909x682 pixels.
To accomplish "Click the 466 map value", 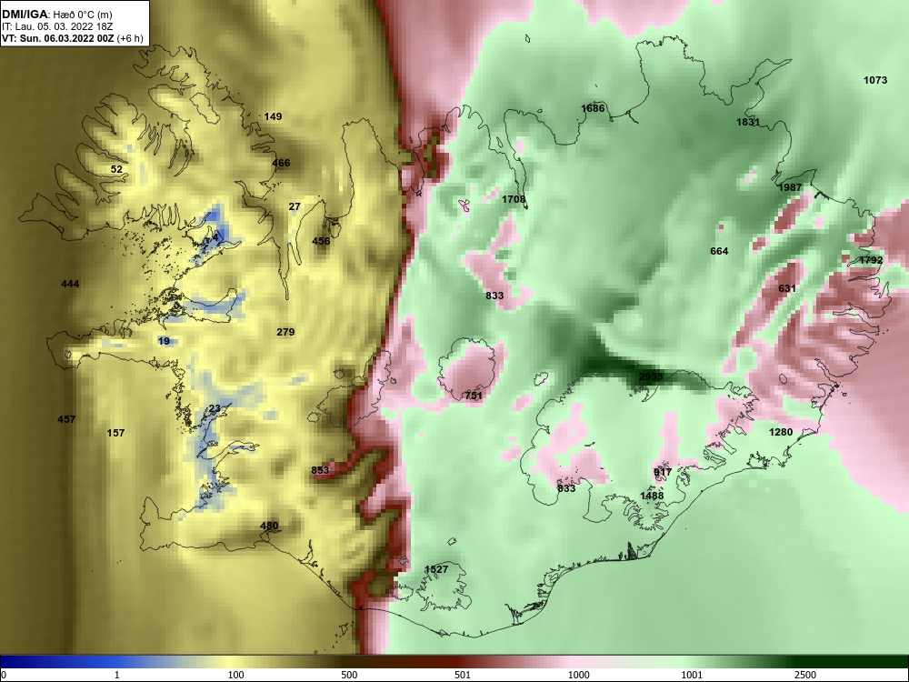I will [x=281, y=163].
